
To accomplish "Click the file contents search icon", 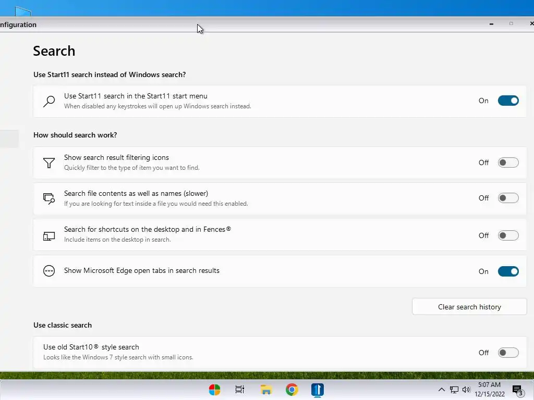I will (49, 198).
